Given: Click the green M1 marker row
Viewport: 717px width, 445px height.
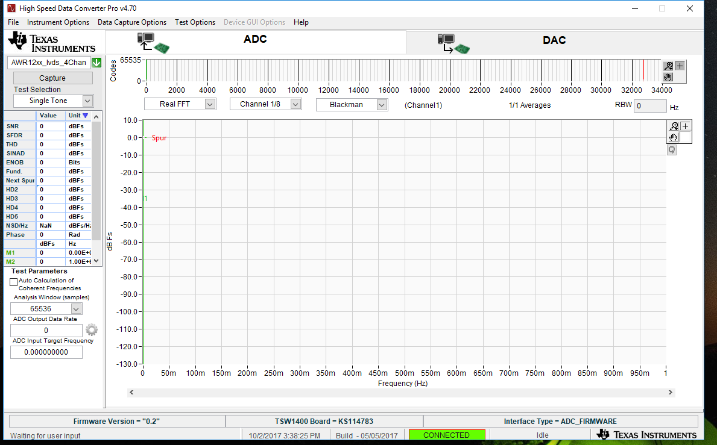Looking at the screenshot, I should pyautogui.click(x=48, y=253).
